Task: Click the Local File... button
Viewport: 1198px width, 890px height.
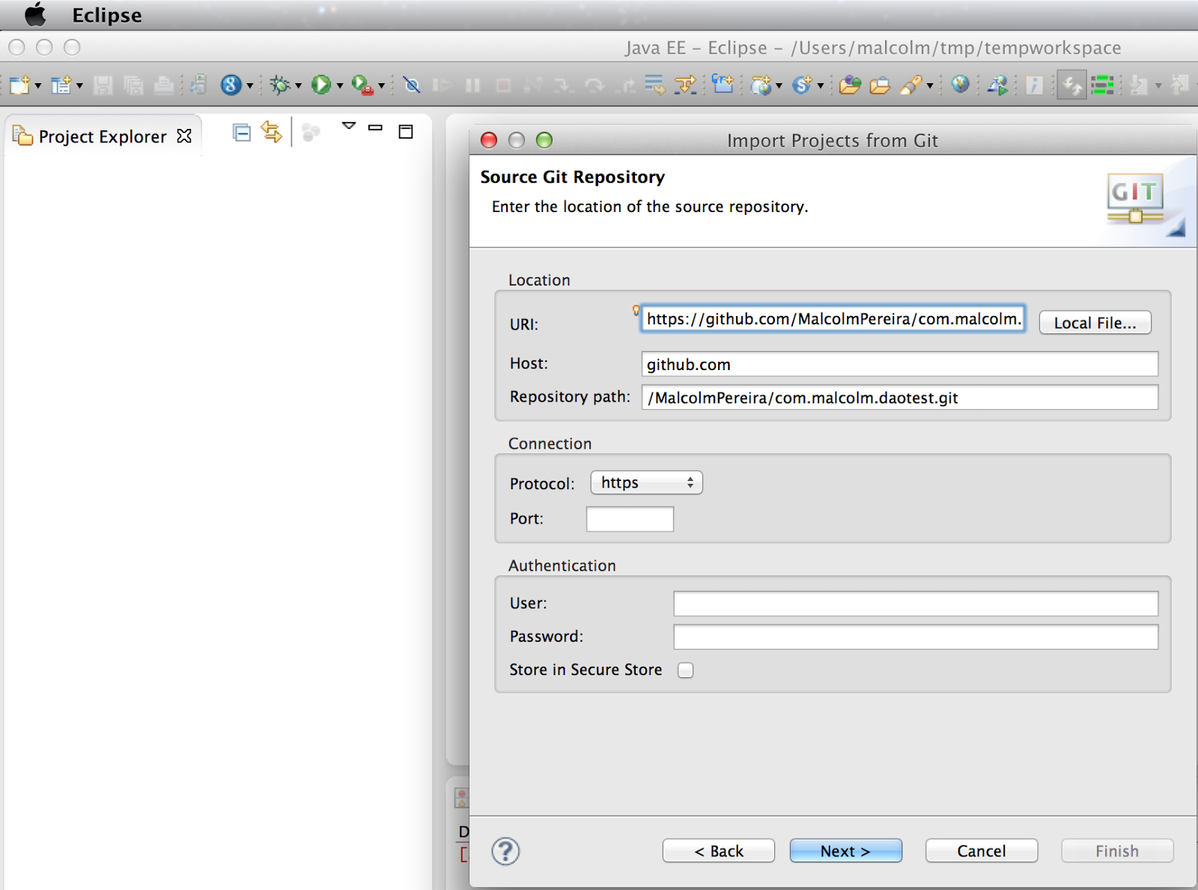Action: pos(1095,323)
